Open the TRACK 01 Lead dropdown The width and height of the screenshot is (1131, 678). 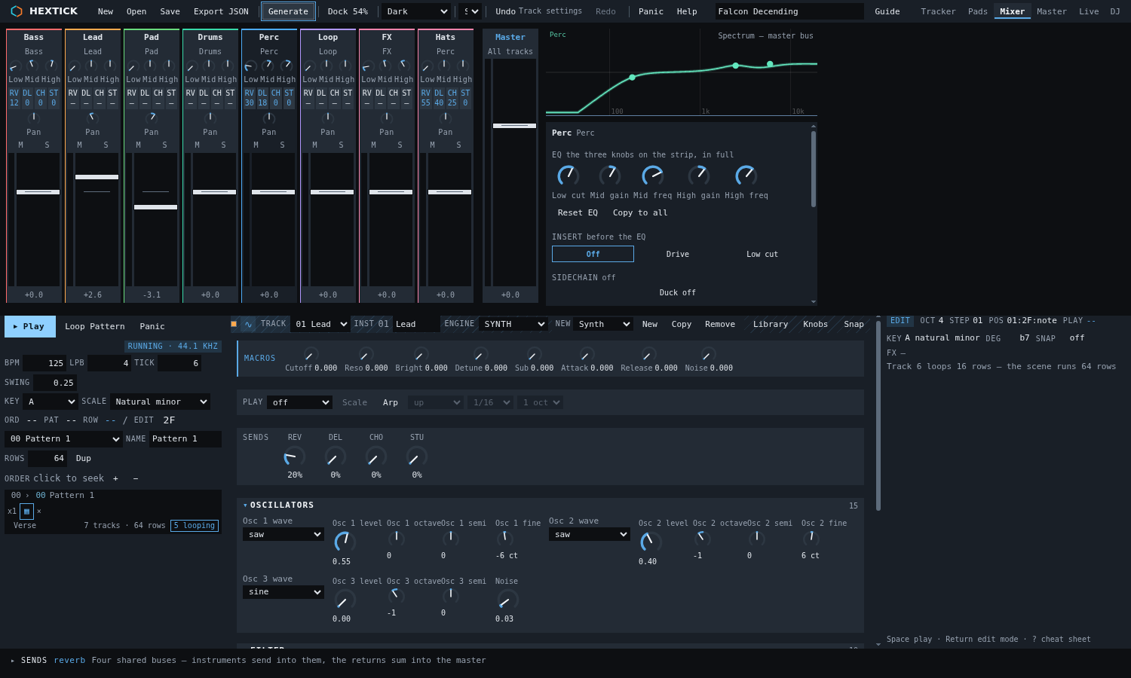[x=320, y=324]
